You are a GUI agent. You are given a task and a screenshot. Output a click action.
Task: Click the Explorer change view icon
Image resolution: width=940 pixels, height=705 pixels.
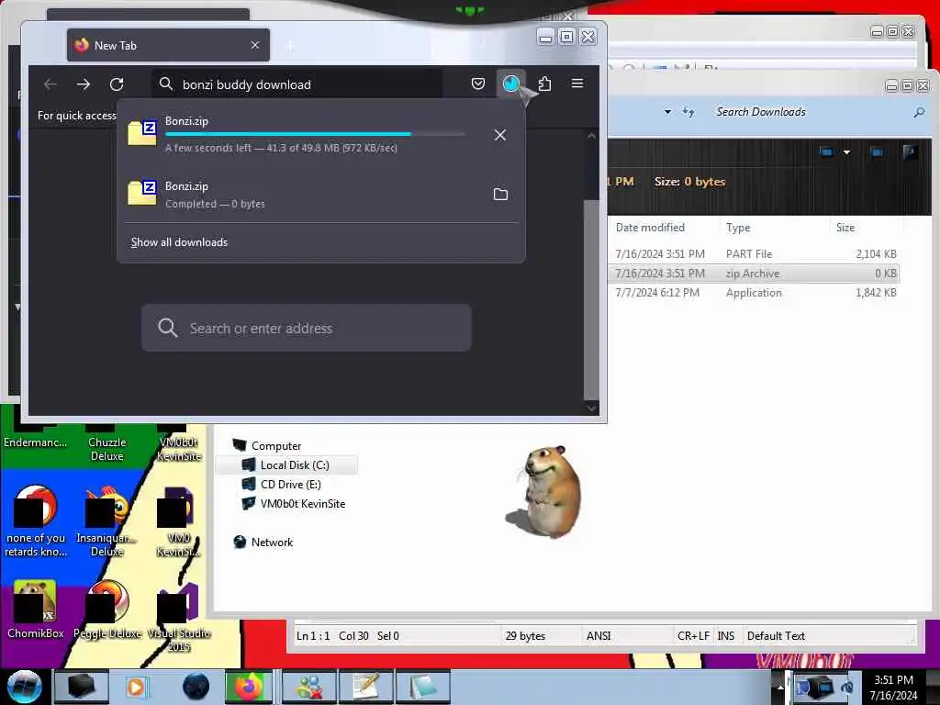[x=827, y=152]
